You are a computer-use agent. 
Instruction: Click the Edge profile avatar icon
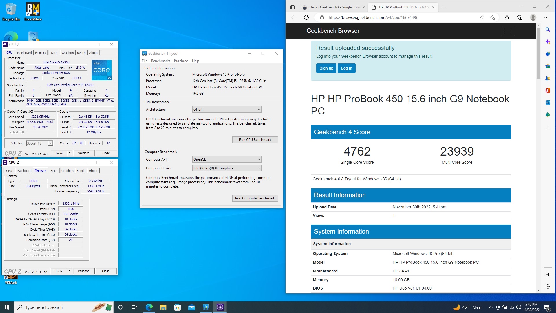pos(533,17)
